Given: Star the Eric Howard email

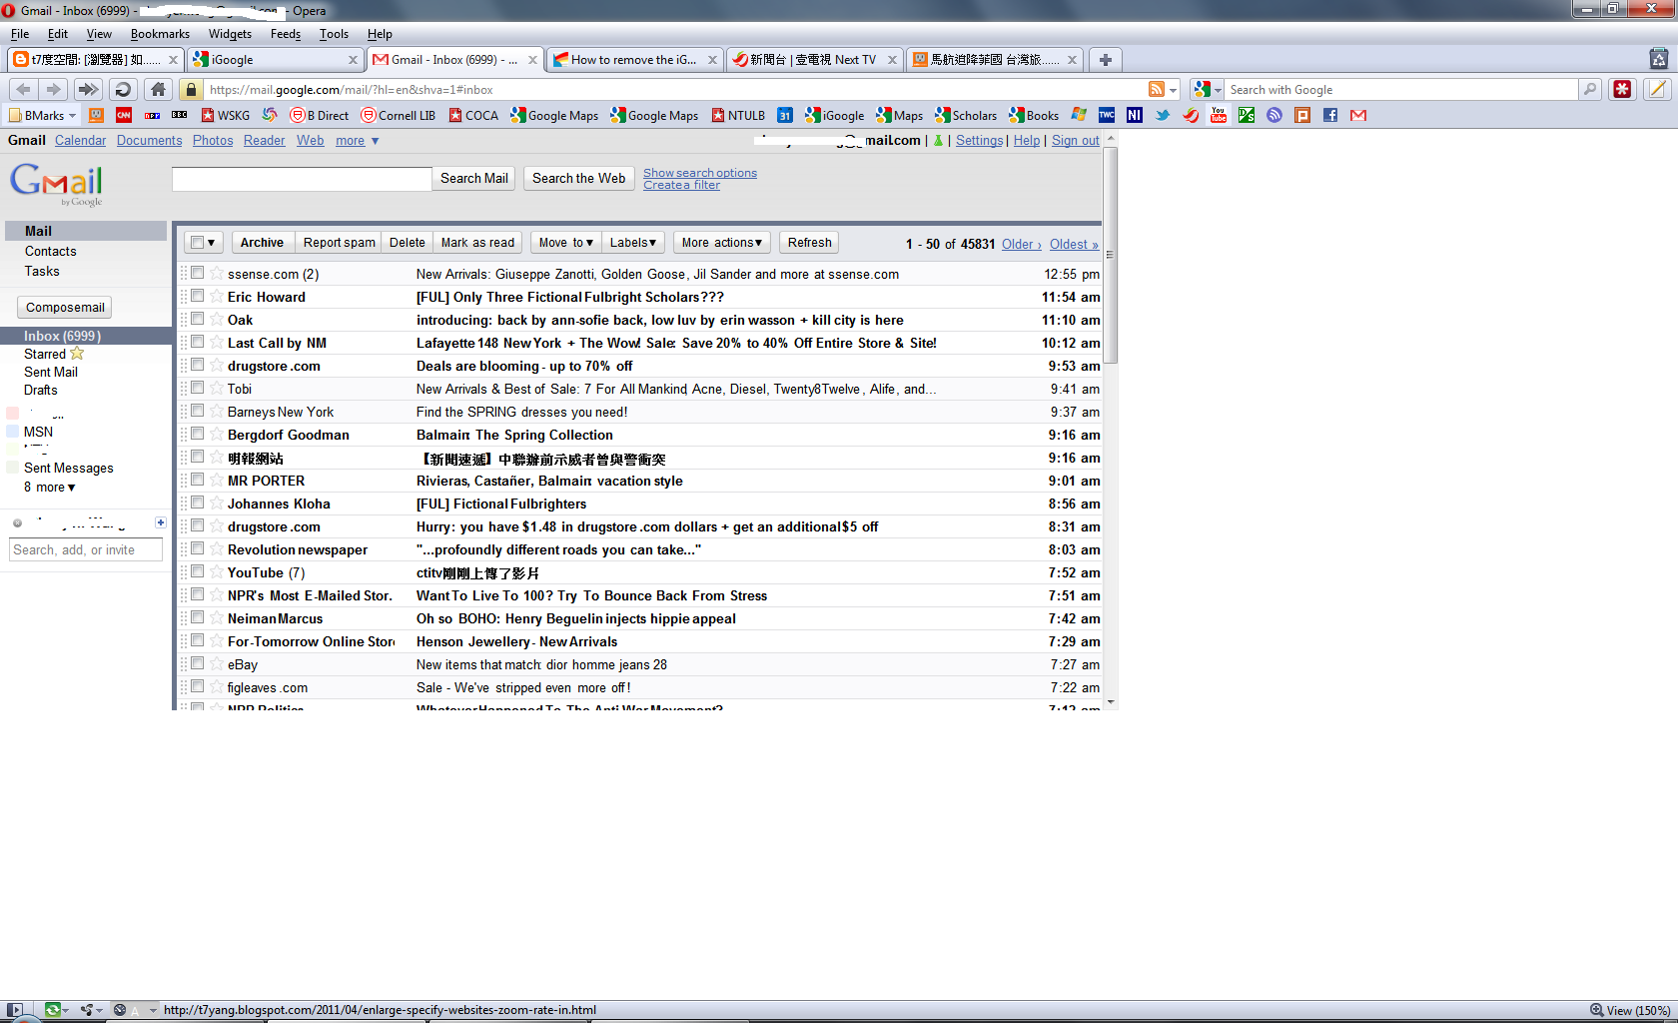Looking at the screenshot, I should pos(217,297).
